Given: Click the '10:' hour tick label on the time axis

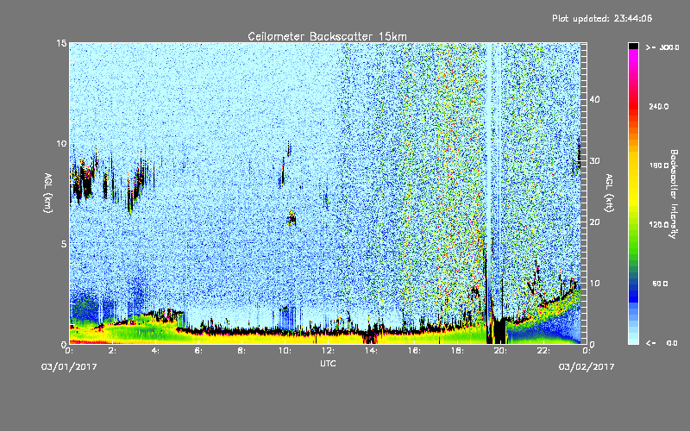Looking at the screenshot, I should 285,351.
